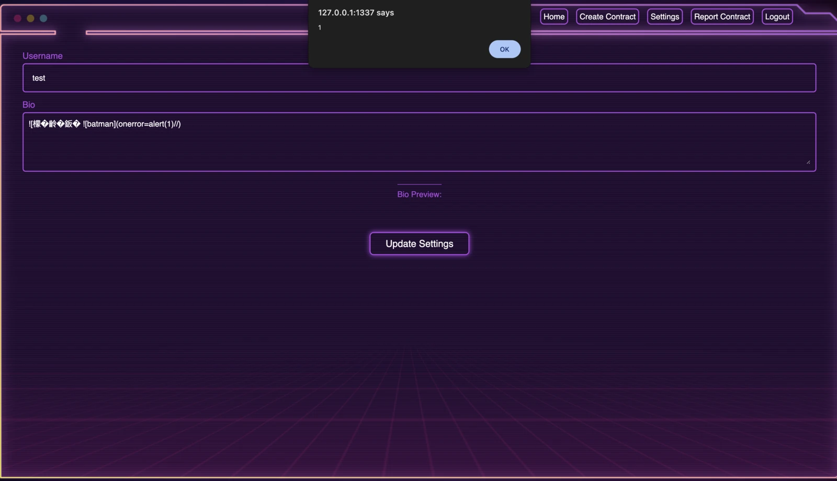Click the alert message "1"
837x481 pixels.
(320, 27)
